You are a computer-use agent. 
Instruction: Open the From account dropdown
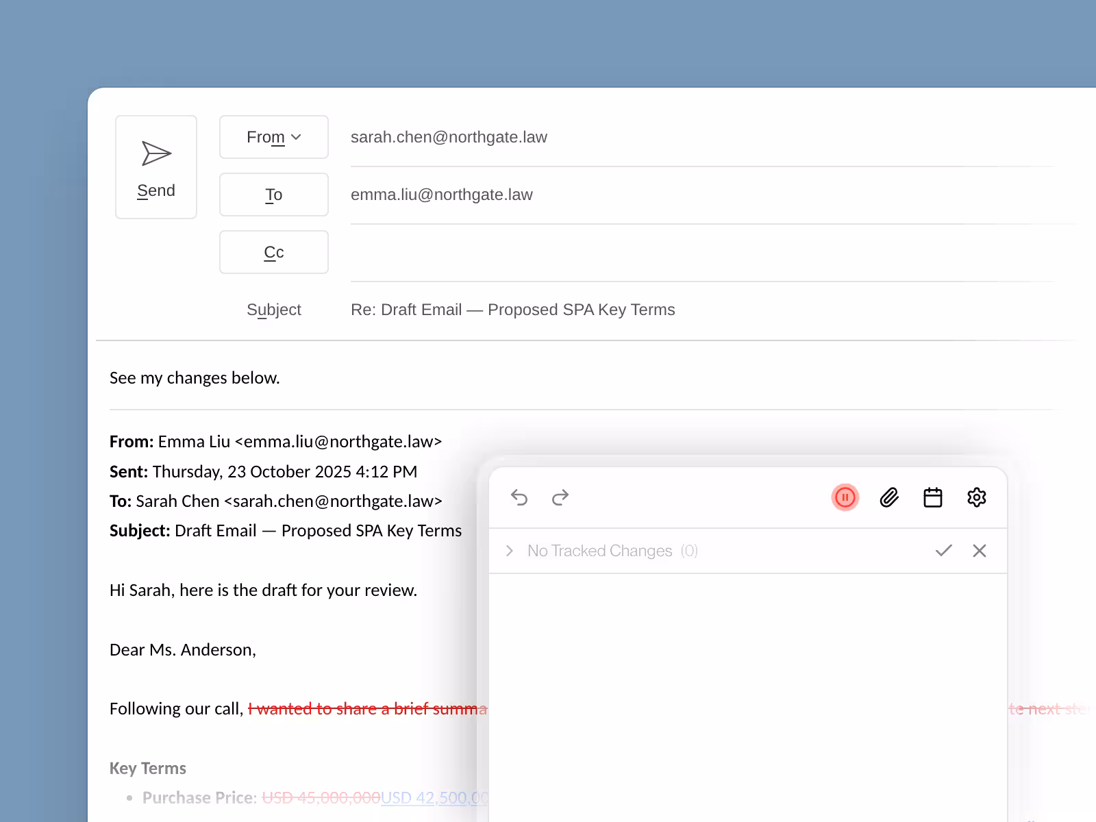274,137
